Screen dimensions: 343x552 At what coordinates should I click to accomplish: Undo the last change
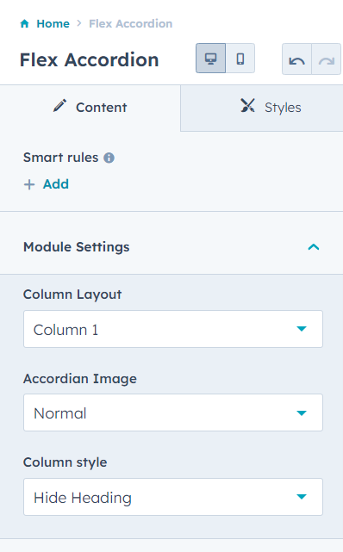[x=296, y=59]
